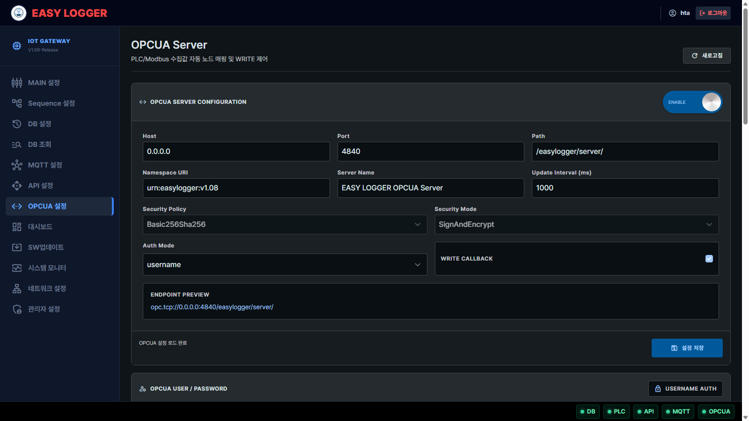This screenshot has width=749, height=421.
Task: Click the OPCUA Server Configuration header icon
Action: tap(143, 102)
